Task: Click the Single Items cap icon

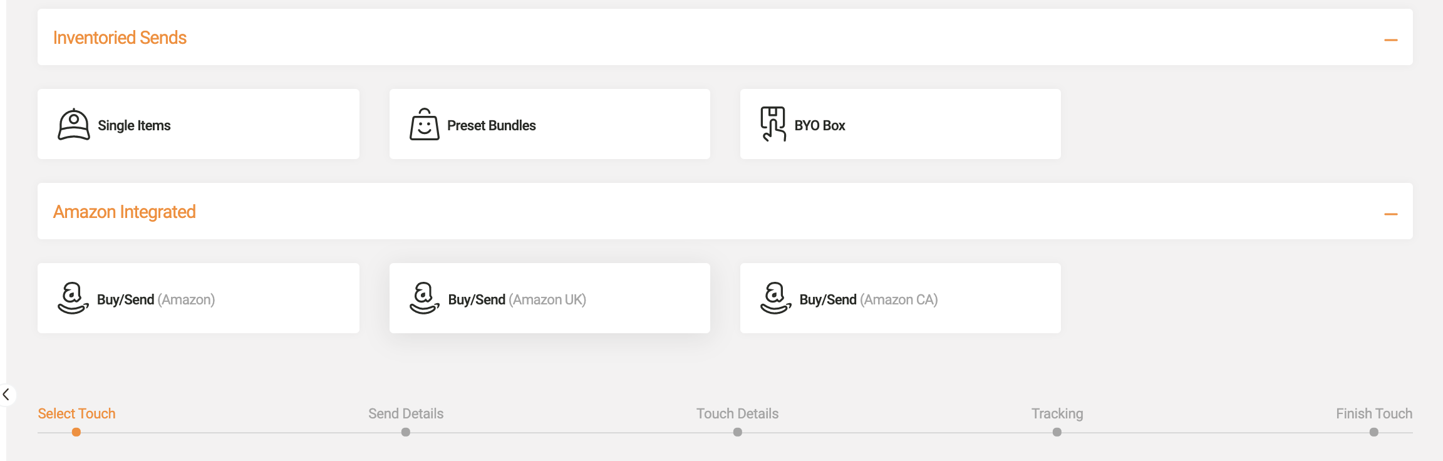Action: click(x=74, y=124)
